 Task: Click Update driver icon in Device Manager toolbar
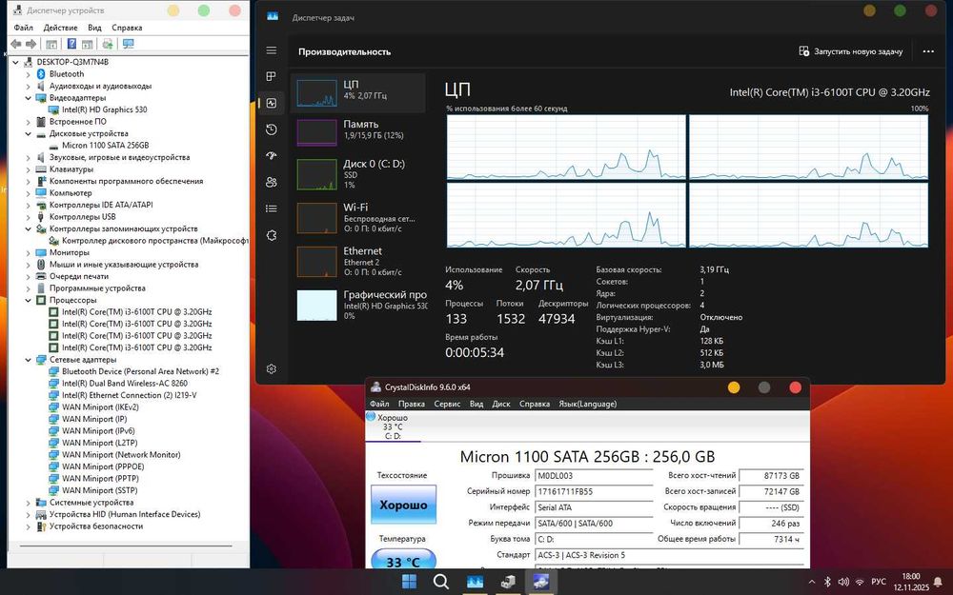[x=108, y=44]
